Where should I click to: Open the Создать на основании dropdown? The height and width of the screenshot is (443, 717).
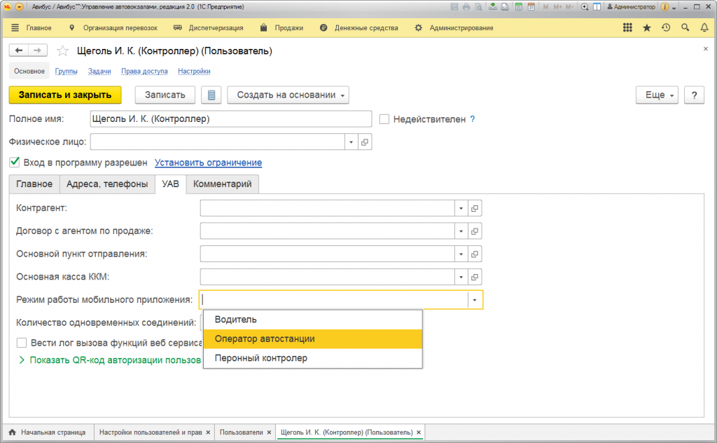coord(288,95)
